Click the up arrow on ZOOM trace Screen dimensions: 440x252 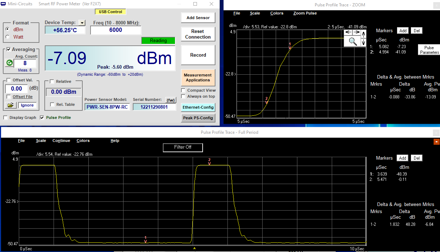coord(363,33)
